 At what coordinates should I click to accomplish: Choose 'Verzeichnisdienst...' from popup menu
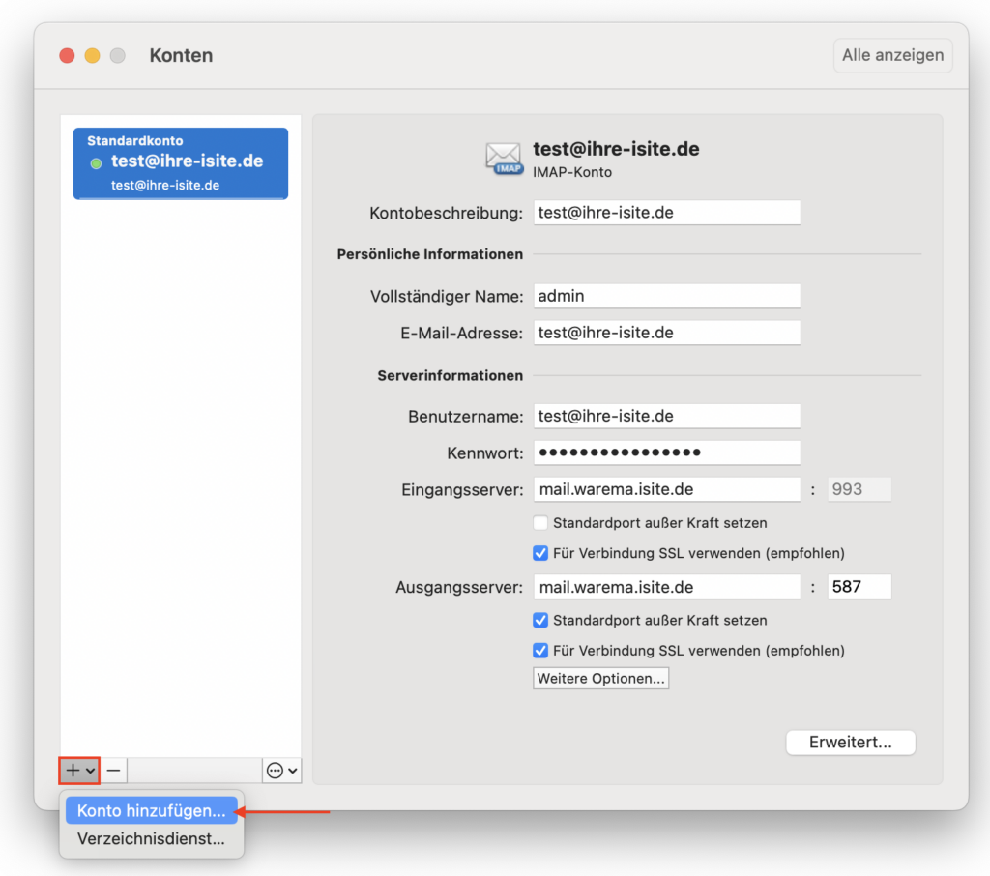[x=151, y=839]
